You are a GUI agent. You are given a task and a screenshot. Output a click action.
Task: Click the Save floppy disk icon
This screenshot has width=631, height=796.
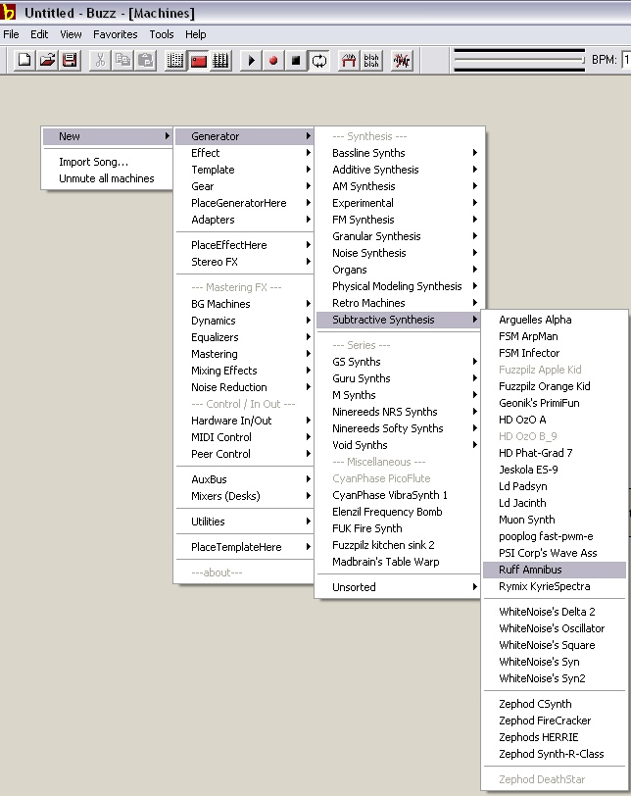70,61
